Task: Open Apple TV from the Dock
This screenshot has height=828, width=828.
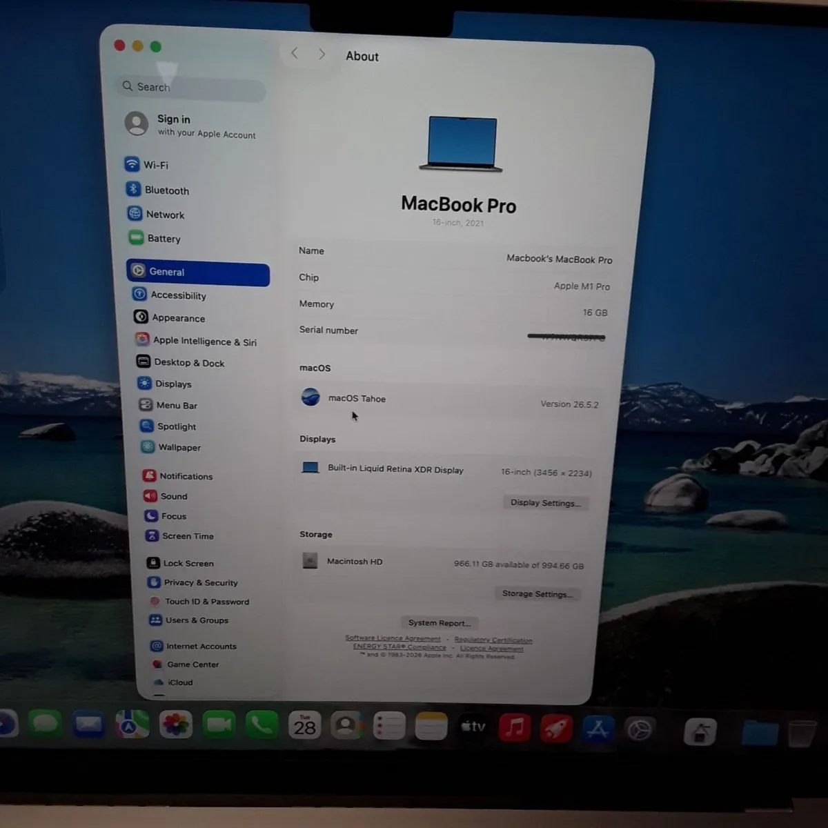Action: click(473, 727)
